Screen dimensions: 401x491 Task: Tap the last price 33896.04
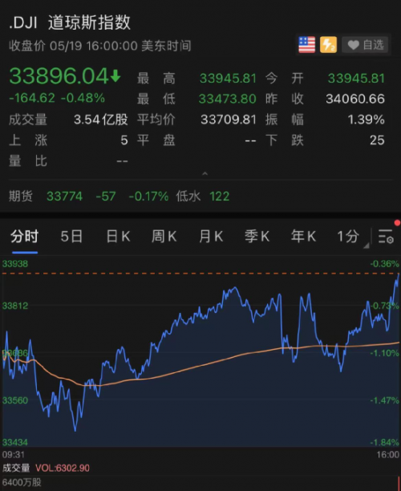pyautogui.click(x=59, y=76)
